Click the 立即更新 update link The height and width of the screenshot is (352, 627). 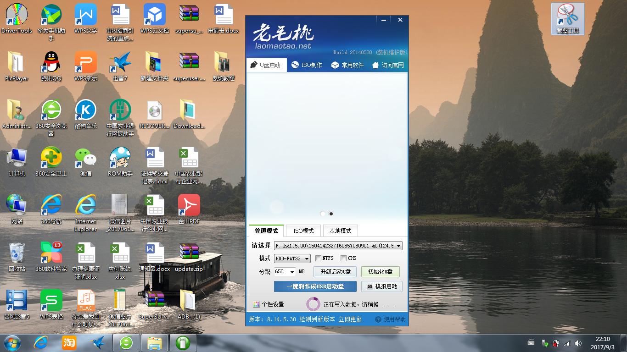pos(350,319)
